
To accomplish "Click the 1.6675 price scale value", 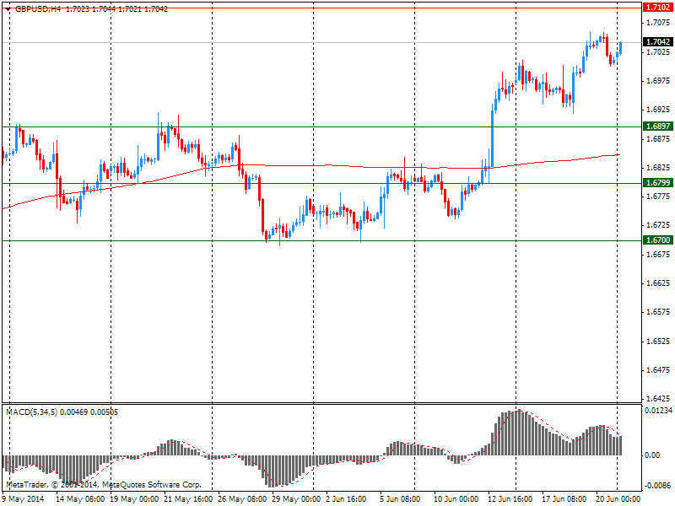I will click(659, 255).
